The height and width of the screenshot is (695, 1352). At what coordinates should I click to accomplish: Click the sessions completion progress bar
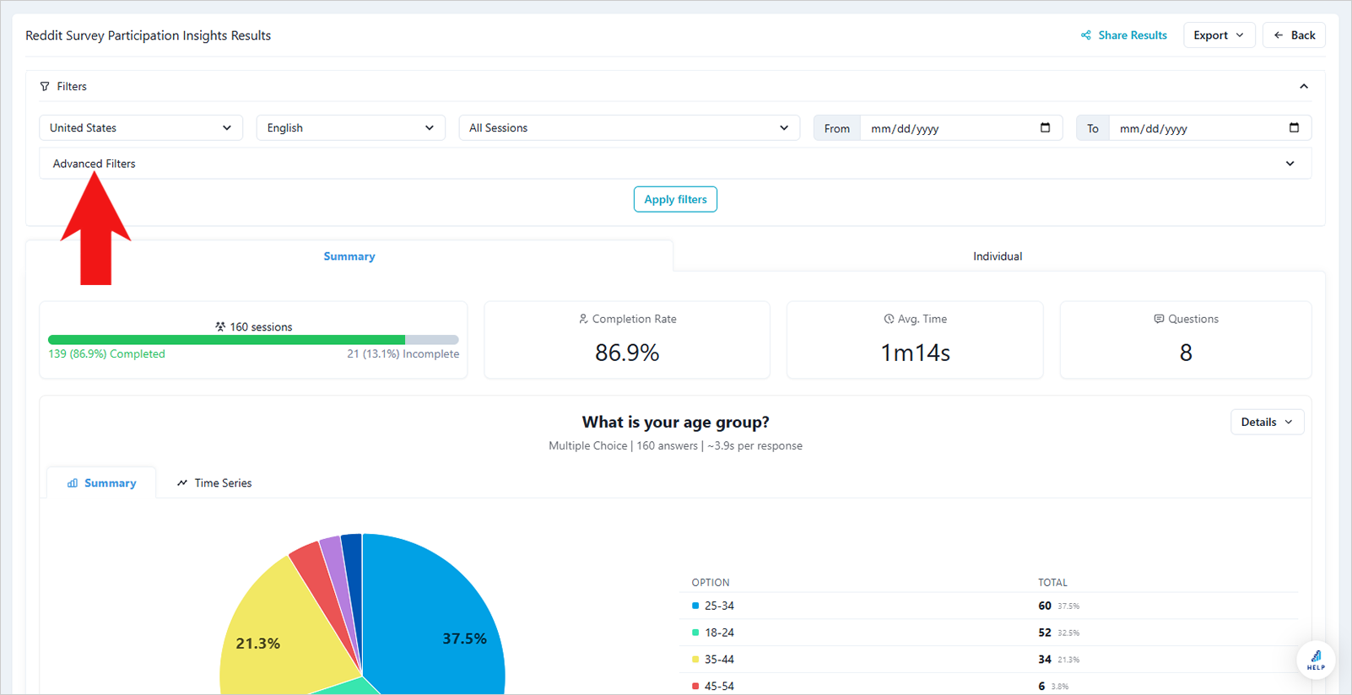253,340
